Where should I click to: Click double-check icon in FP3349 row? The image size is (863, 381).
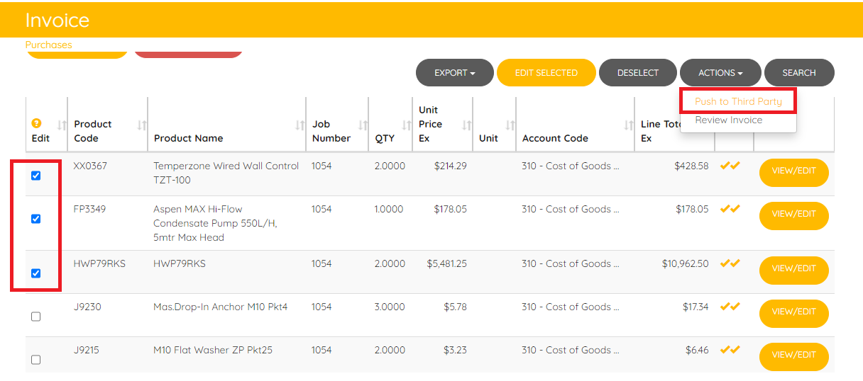[730, 208]
